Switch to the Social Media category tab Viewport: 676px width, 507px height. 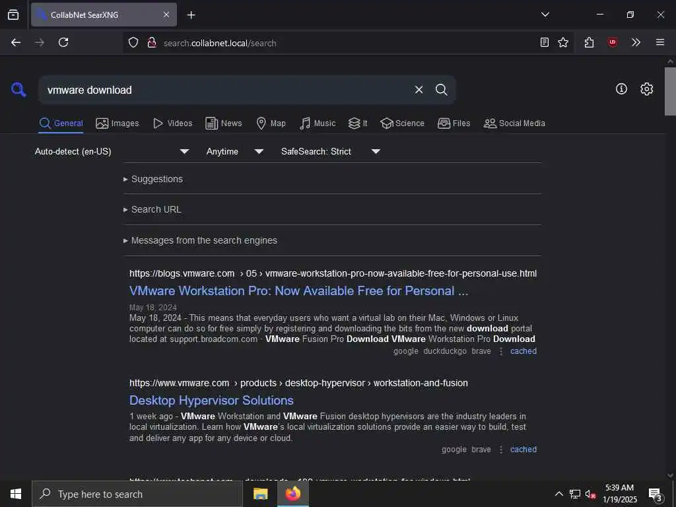(514, 123)
